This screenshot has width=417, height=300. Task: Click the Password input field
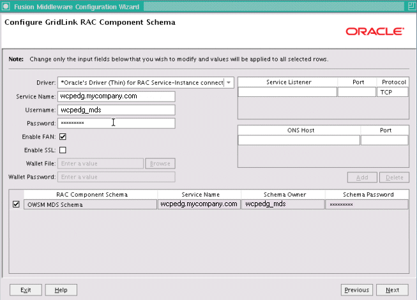coord(116,123)
